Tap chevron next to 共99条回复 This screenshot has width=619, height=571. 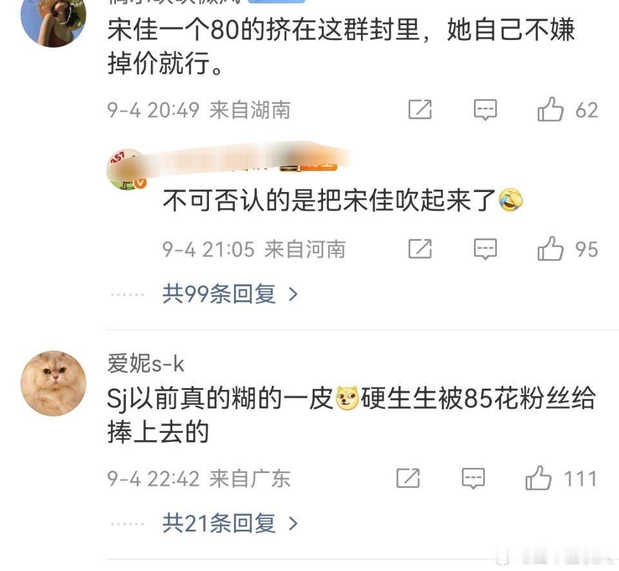click(x=293, y=295)
